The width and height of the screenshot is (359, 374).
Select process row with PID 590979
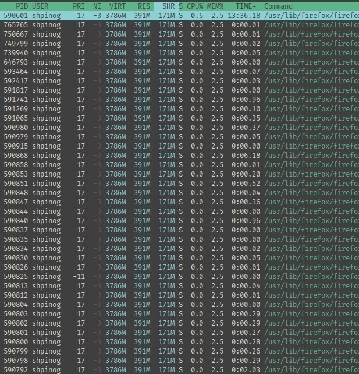point(179,137)
